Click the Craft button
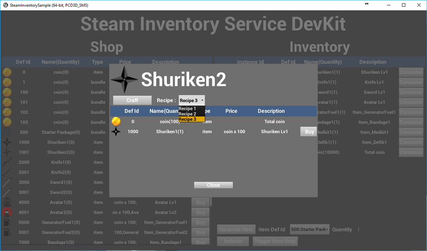427x251 pixels. pos(132,100)
